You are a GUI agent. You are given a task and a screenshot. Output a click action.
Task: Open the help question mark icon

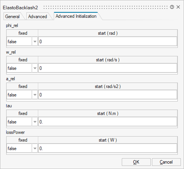pos(172,7)
